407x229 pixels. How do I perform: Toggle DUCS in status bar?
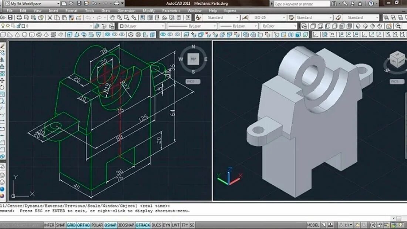tap(156, 225)
